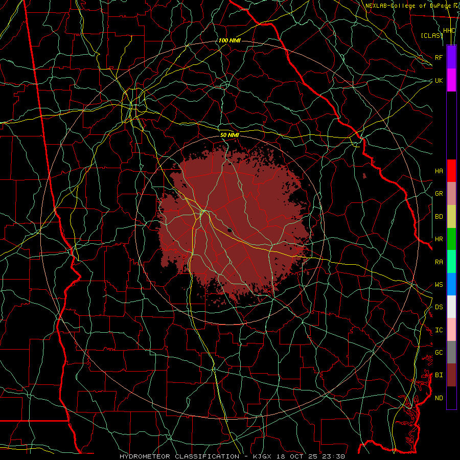The height and width of the screenshot is (460, 460).
Task: Click the HR dark green legend swatch
Action: pos(451,239)
